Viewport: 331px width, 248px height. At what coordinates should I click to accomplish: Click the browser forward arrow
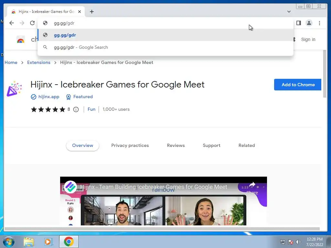click(22, 23)
